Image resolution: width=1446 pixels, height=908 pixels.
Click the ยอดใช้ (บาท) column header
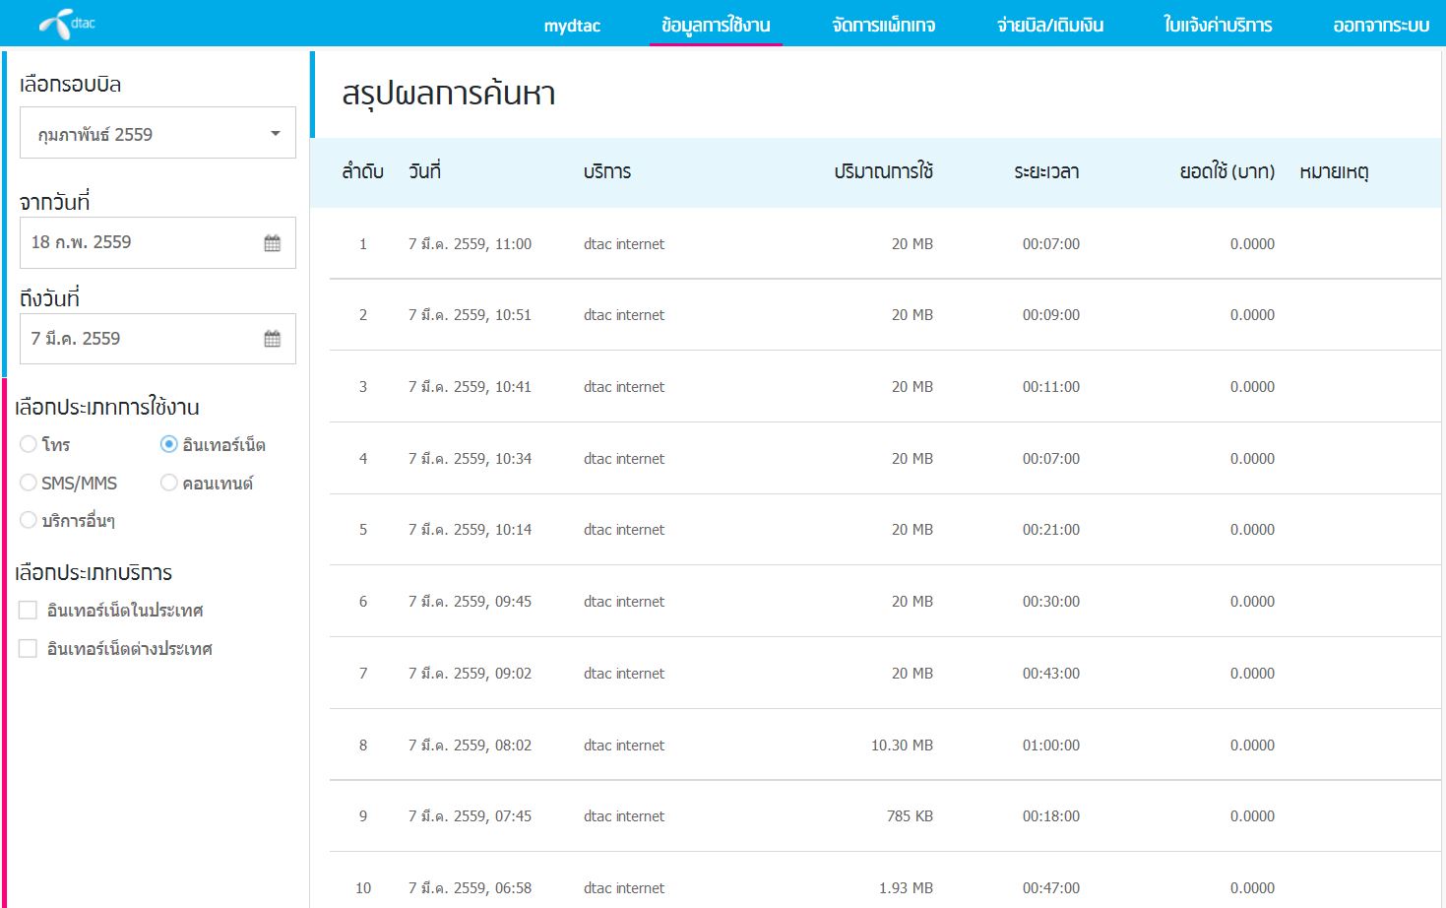coord(1226,172)
